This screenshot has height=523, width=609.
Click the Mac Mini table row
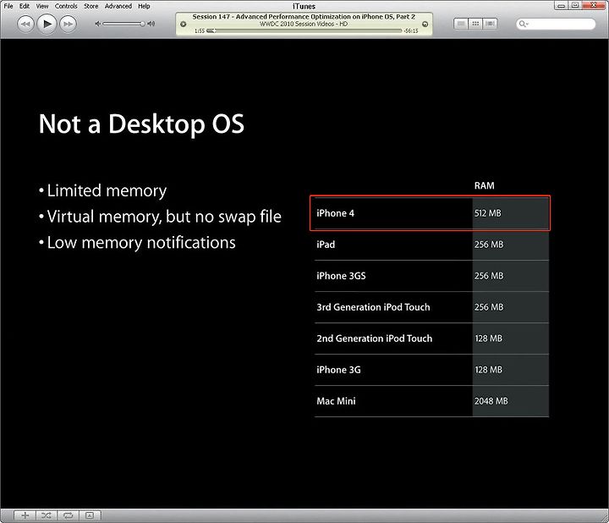(431, 401)
